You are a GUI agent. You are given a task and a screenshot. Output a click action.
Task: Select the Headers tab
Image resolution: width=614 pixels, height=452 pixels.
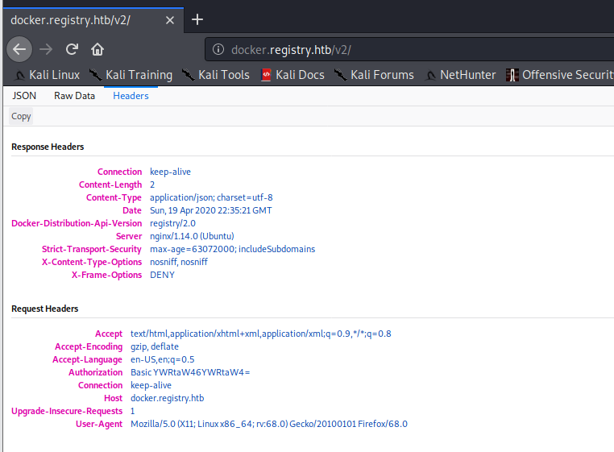pos(131,96)
